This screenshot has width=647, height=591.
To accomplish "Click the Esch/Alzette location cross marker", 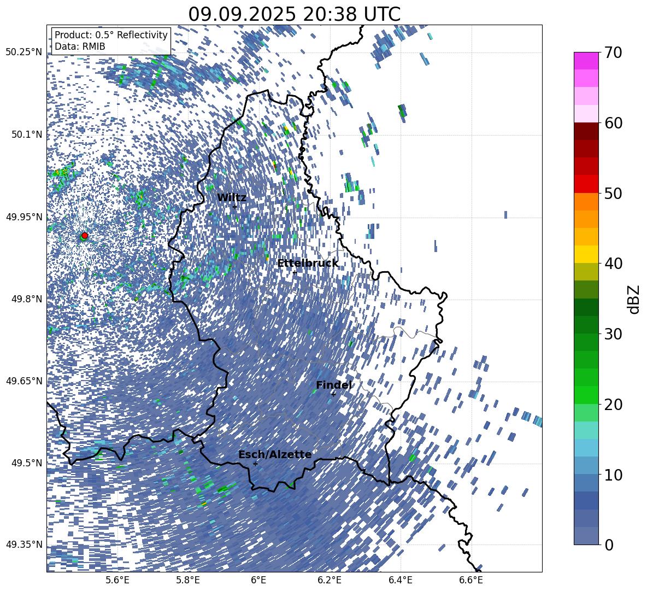I will (255, 464).
